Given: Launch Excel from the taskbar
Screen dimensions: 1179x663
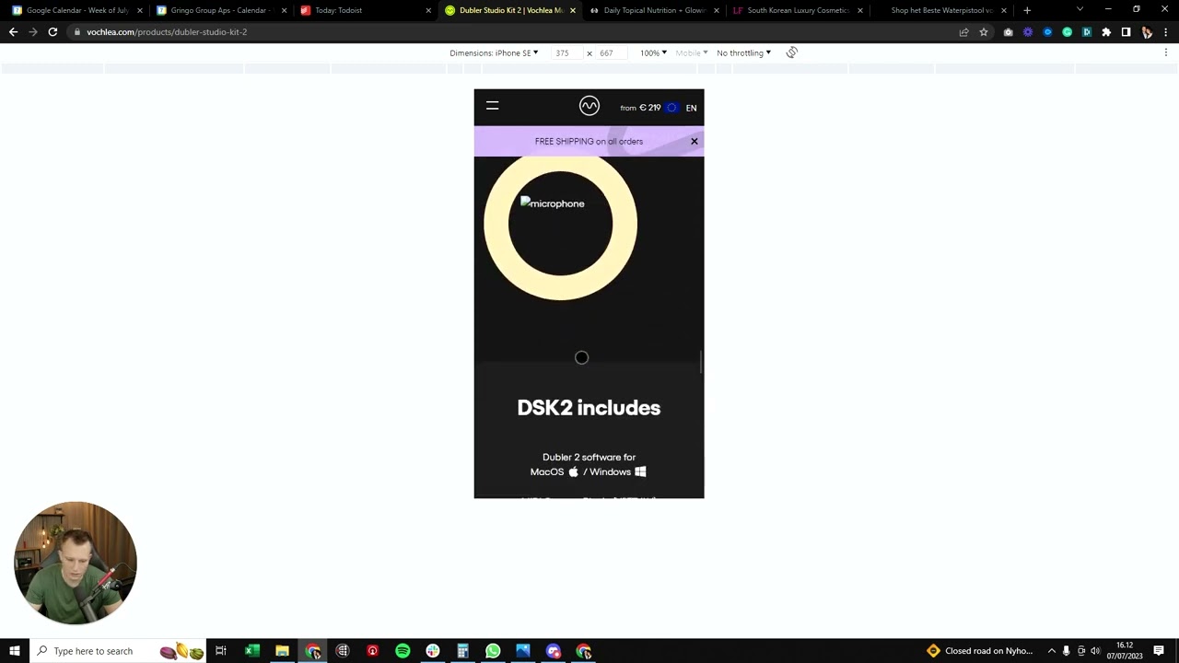Looking at the screenshot, I should pyautogui.click(x=251, y=651).
